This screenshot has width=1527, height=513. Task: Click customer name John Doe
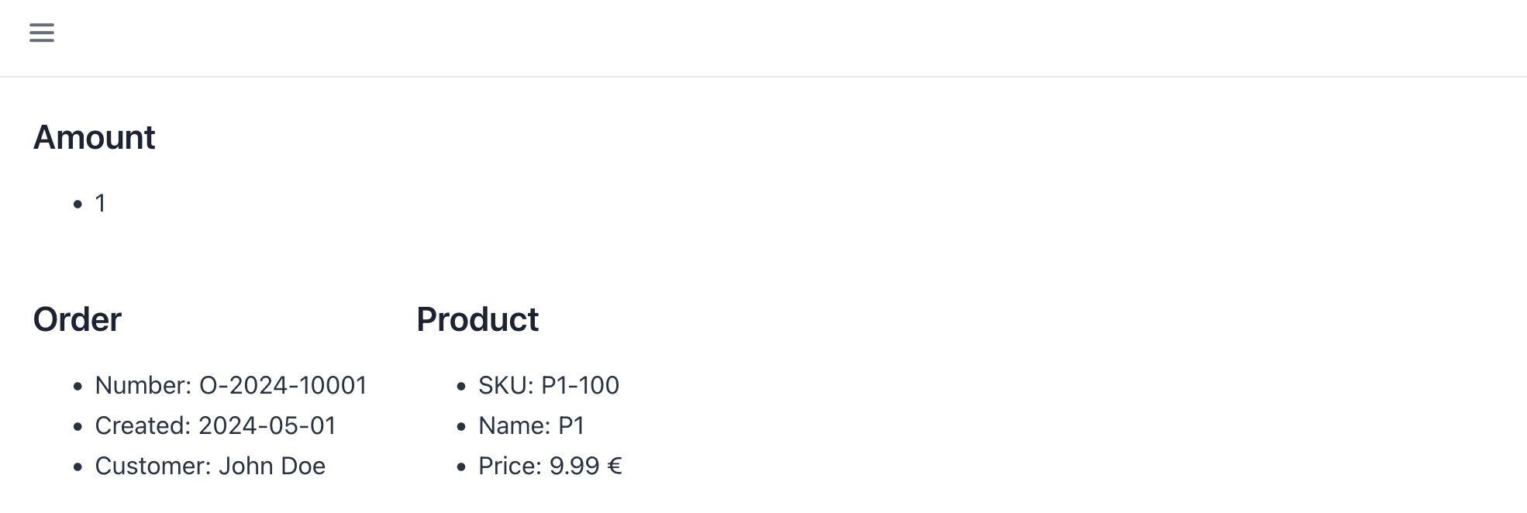[x=271, y=467]
